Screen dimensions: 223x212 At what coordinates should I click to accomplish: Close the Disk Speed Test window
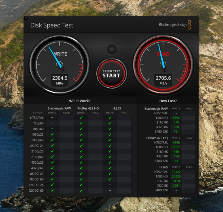point(26,18)
